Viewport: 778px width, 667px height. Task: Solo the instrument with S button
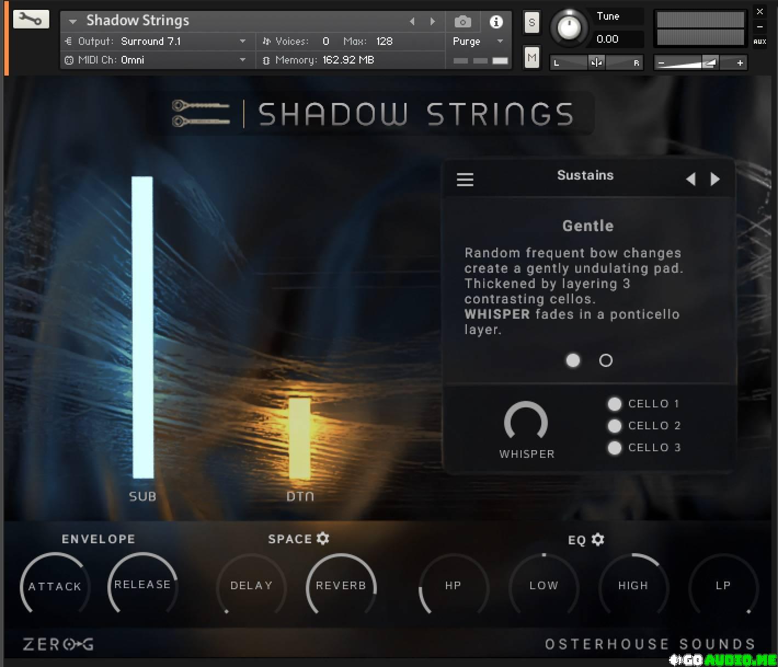531,22
